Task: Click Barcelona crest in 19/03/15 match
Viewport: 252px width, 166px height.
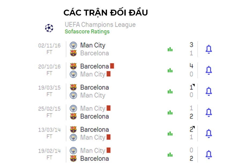Action: [x=73, y=87]
